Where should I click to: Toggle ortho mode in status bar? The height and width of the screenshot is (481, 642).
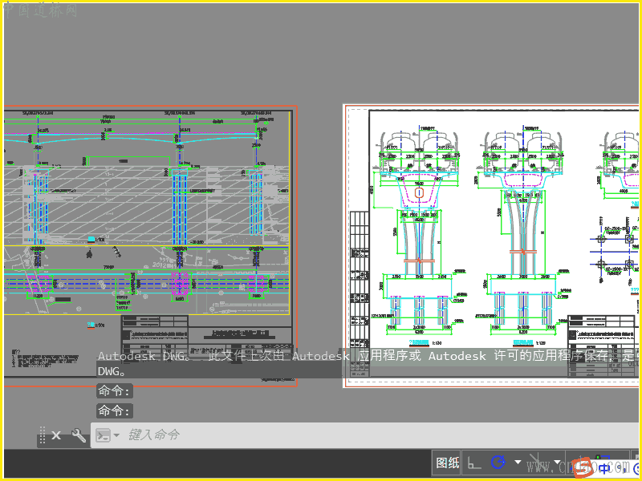[475, 463]
